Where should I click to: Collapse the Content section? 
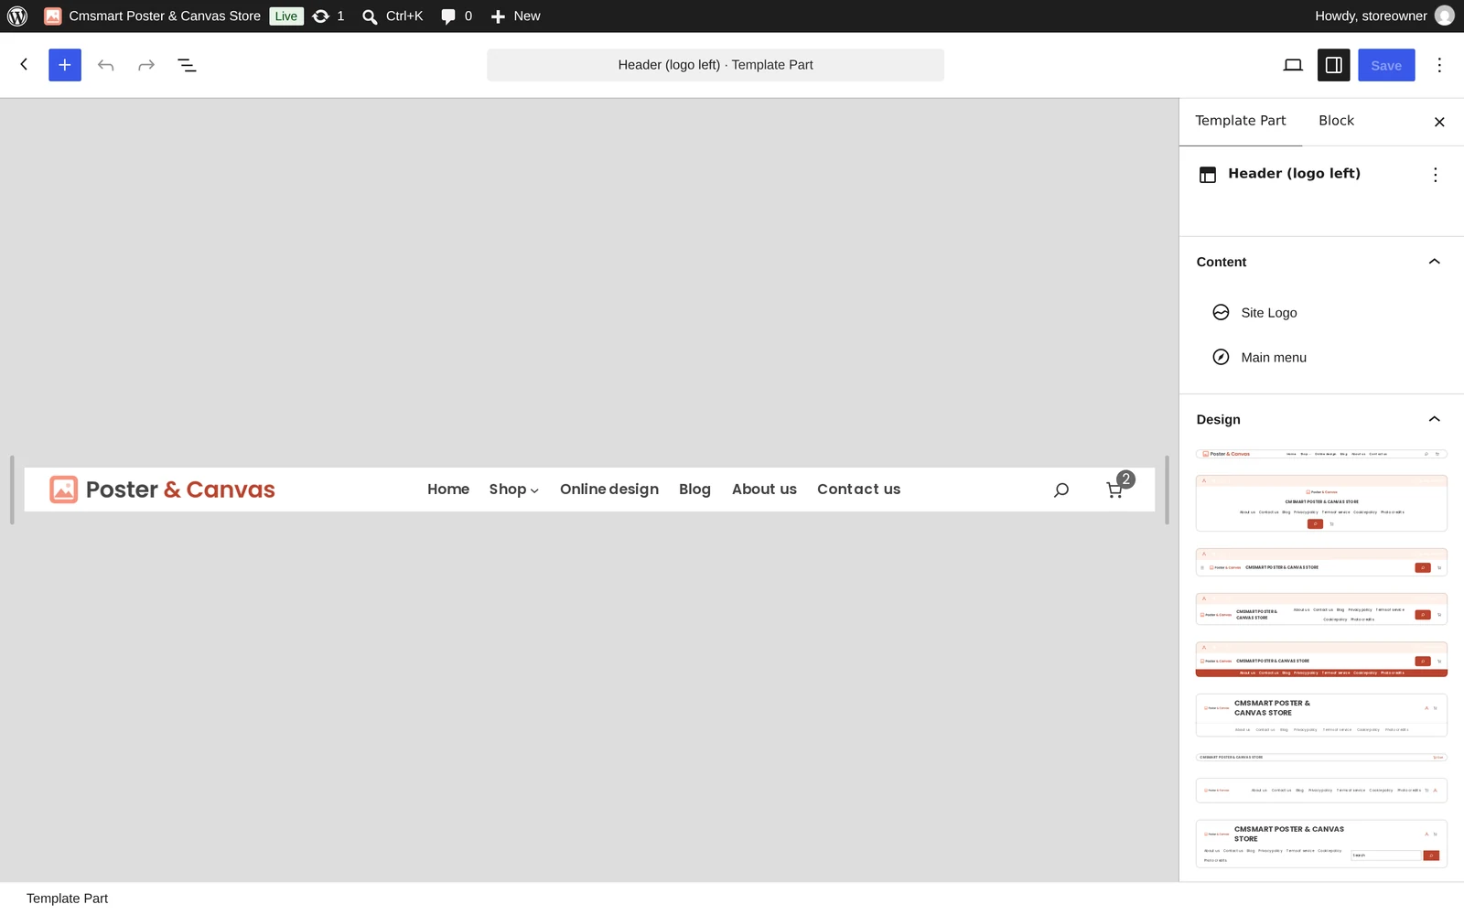pyautogui.click(x=1321, y=262)
